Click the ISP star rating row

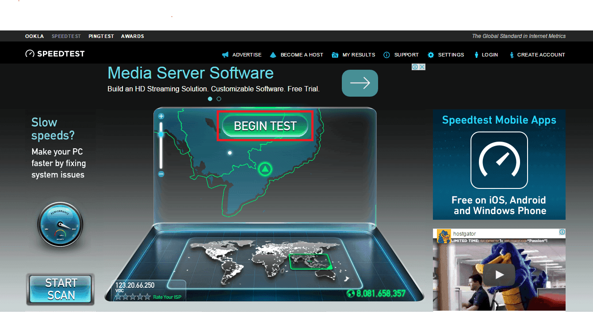133,297
